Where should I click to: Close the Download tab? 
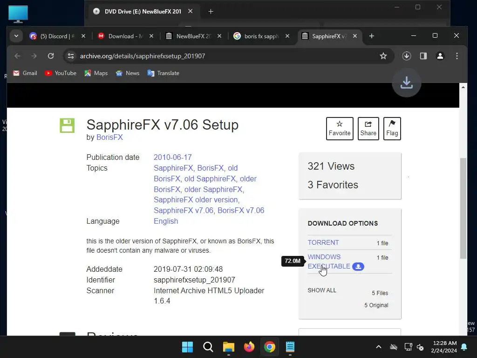click(151, 36)
